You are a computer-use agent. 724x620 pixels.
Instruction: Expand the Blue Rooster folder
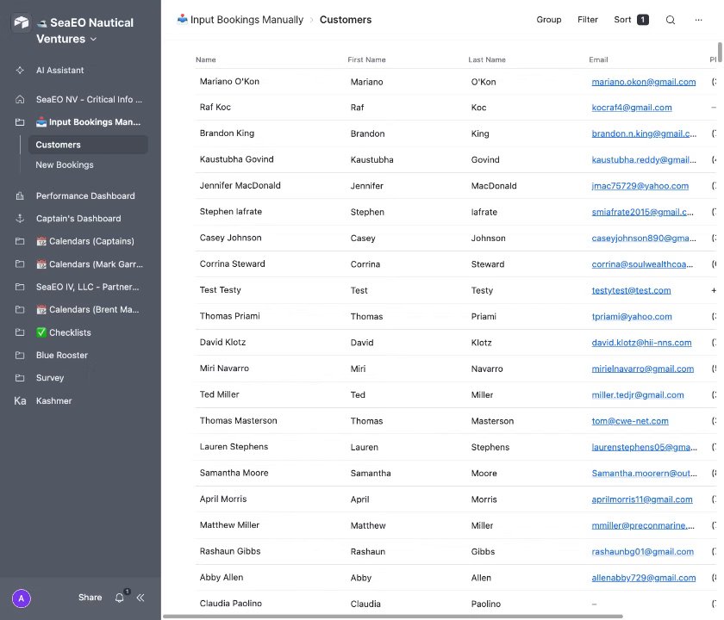[20, 355]
